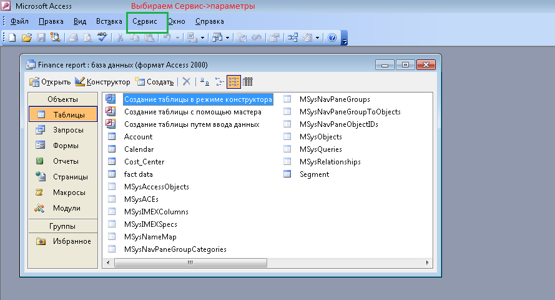Open the Правка menu
Image resolution: width=555 pixels, height=300 pixels.
tap(51, 21)
